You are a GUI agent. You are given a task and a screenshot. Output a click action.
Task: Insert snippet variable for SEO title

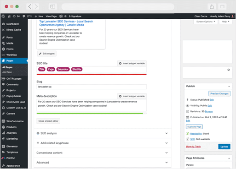132,63
